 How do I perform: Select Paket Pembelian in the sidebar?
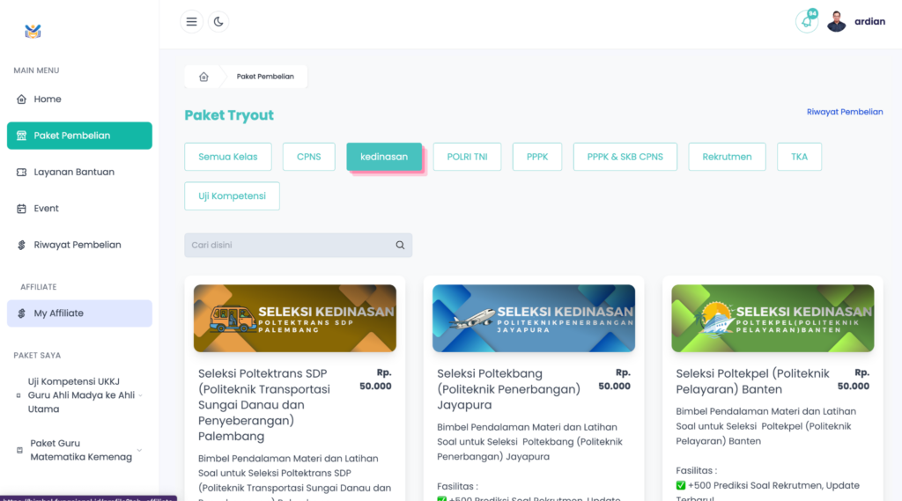coord(79,136)
